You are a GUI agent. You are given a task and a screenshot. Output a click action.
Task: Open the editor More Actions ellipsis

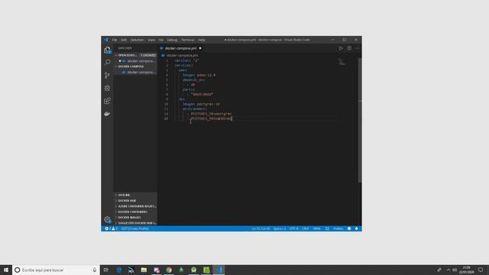coord(358,48)
